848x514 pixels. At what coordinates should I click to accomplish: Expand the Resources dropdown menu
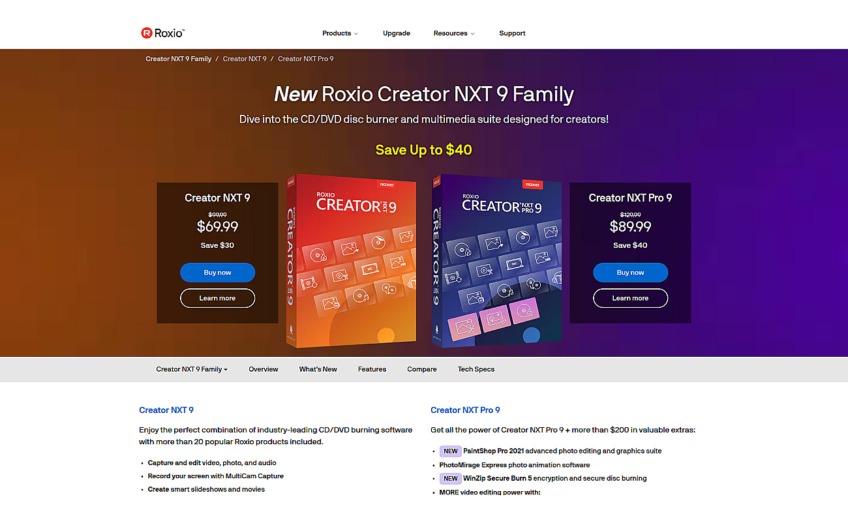[454, 33]
